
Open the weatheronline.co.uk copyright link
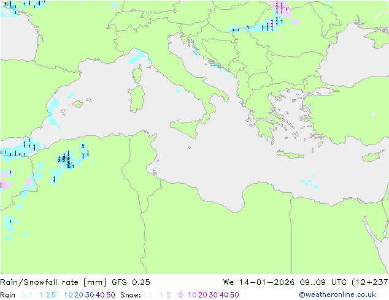[337, 294]
